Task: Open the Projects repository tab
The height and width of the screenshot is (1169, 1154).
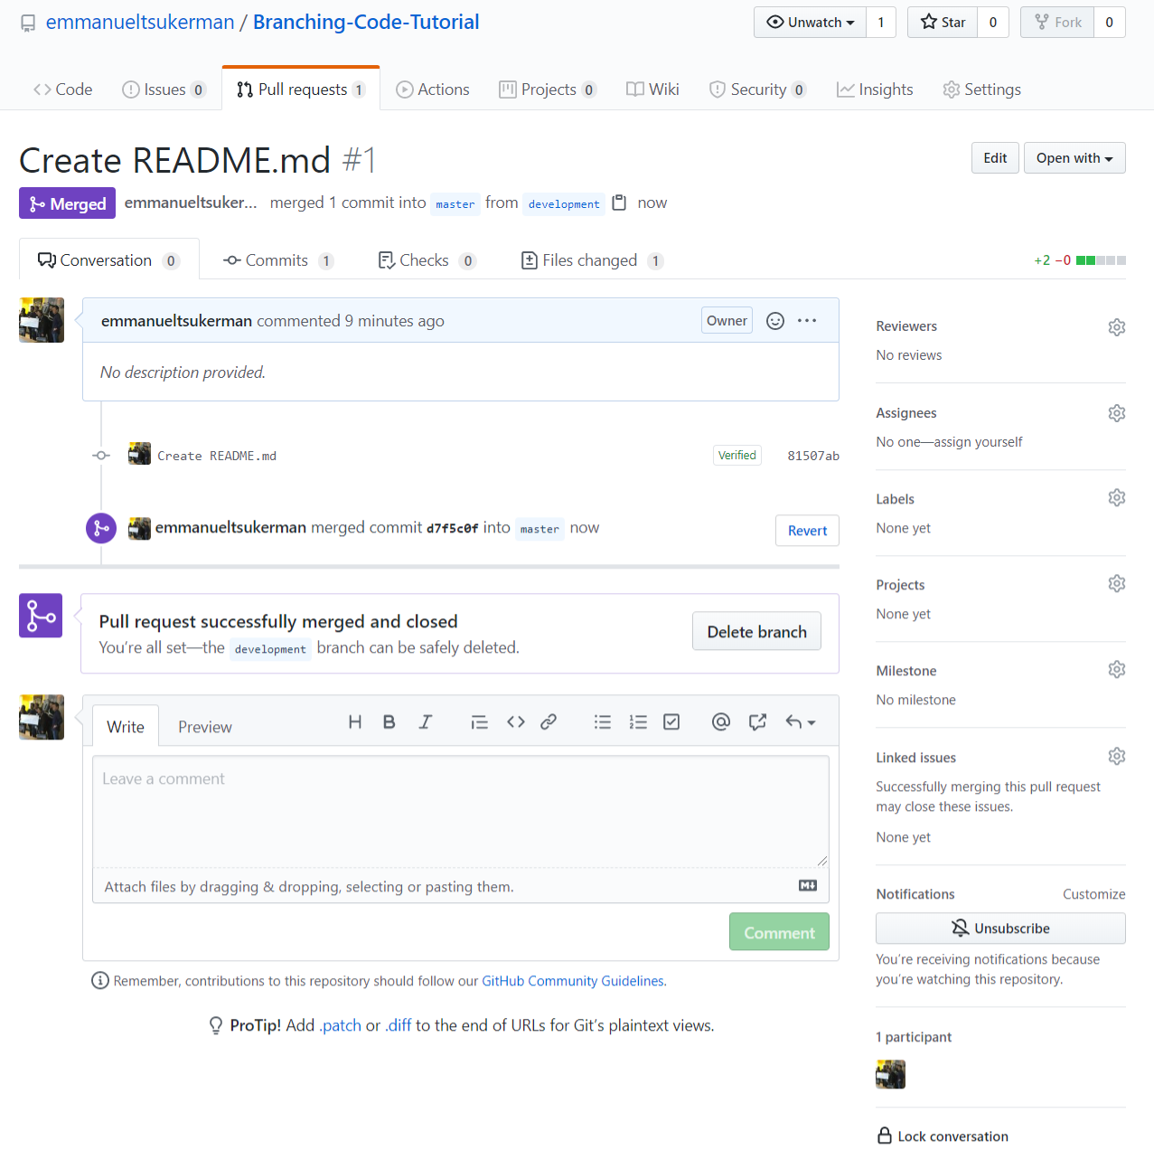Action: click(x=548, y=90)
